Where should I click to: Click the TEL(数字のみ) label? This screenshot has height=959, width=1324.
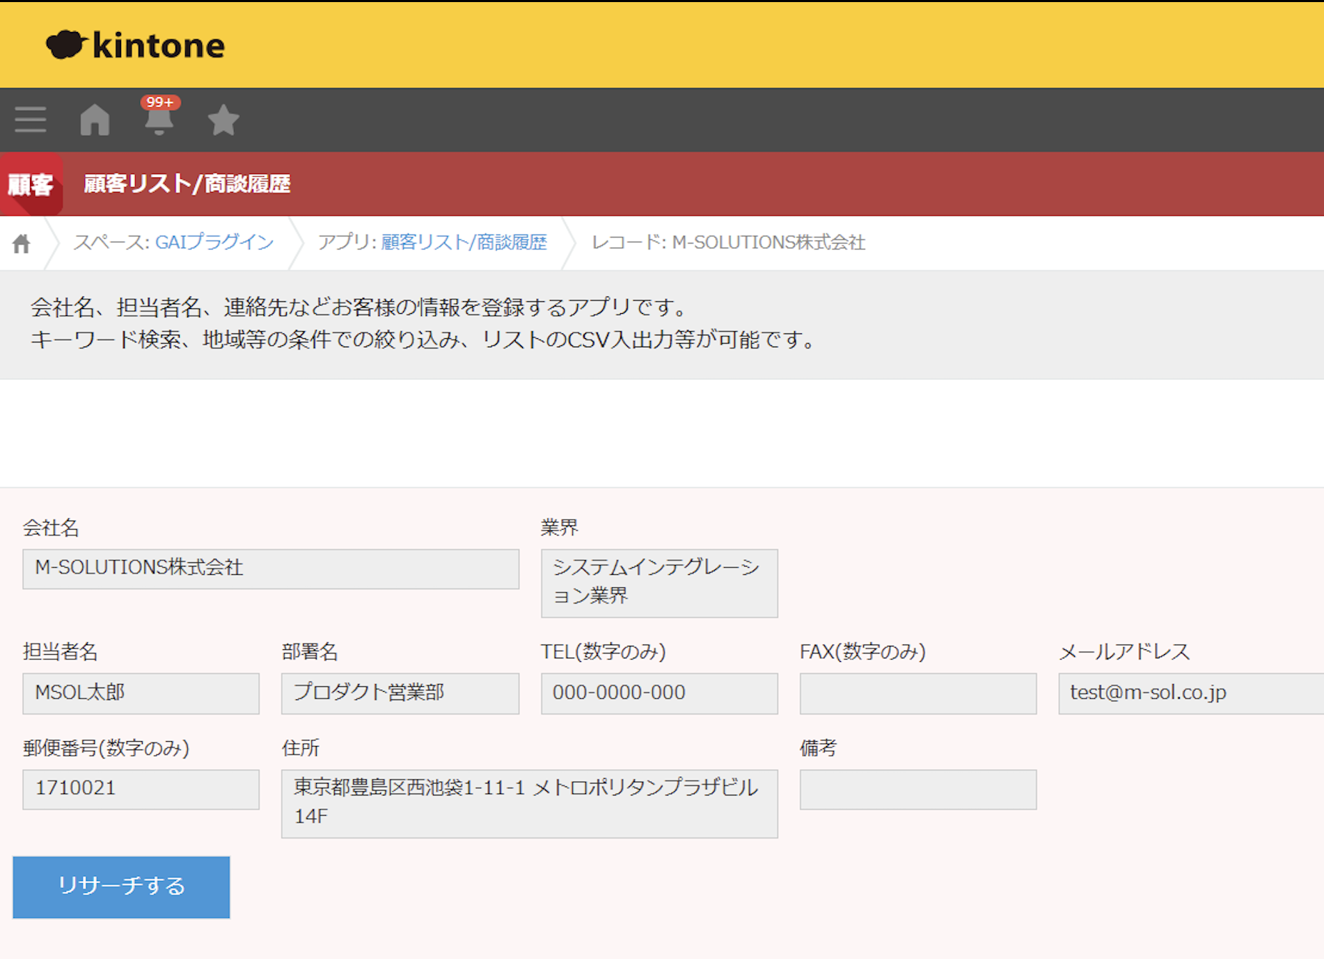pyautogui.click(x=604, y=651)
